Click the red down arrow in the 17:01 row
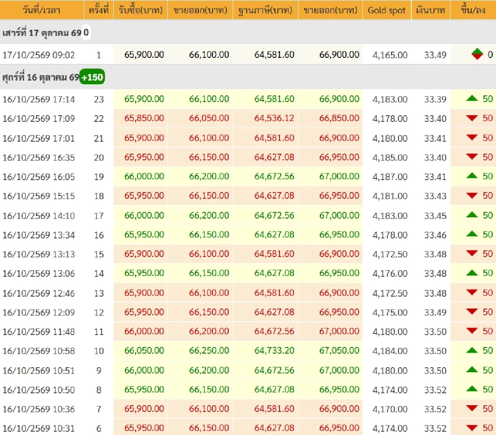Image resolution: width=496 pixels, height=435 pixels. 472,138
